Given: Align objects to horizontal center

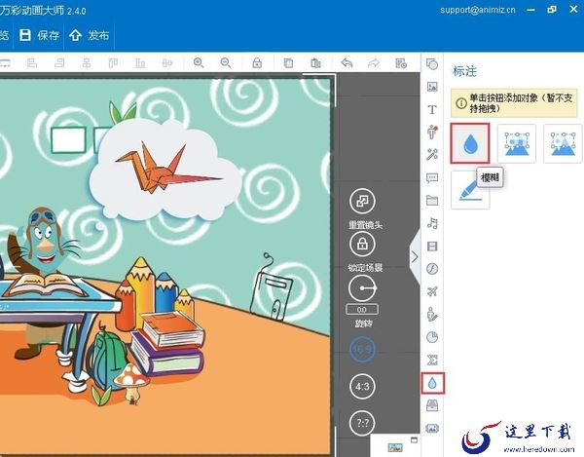Looking at the screenshot, I should (87, 63).
